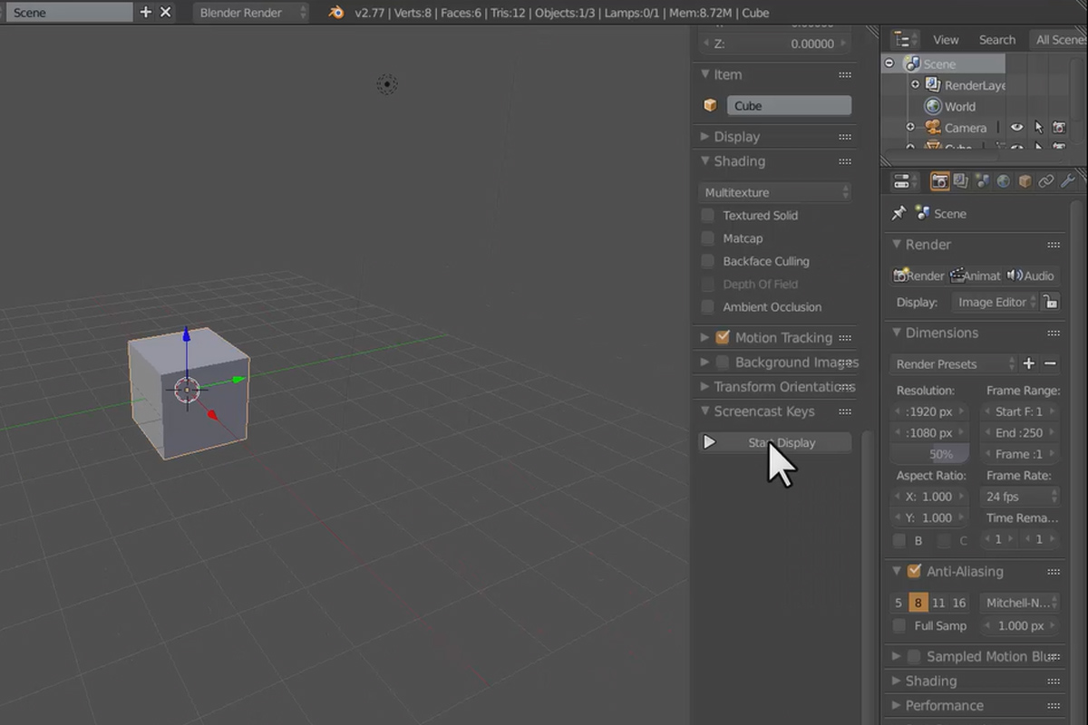
Task: Toggle Camera visibility eye in outliner
Action: coord(1017,128)
